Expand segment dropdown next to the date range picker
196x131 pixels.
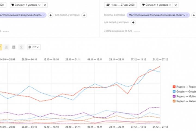pos(156,5)
